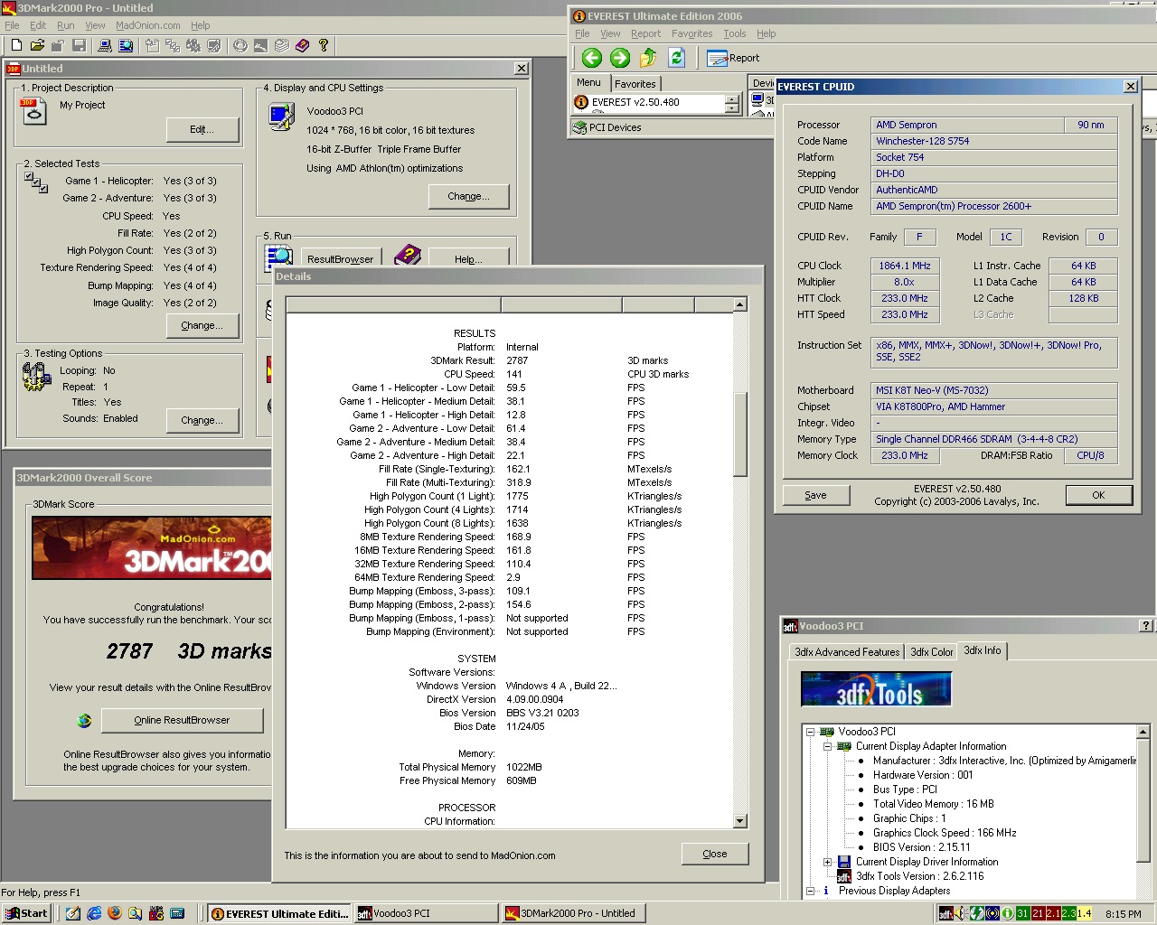
Task: Select the 3dfx Info tab
Action: pos(983,650)
